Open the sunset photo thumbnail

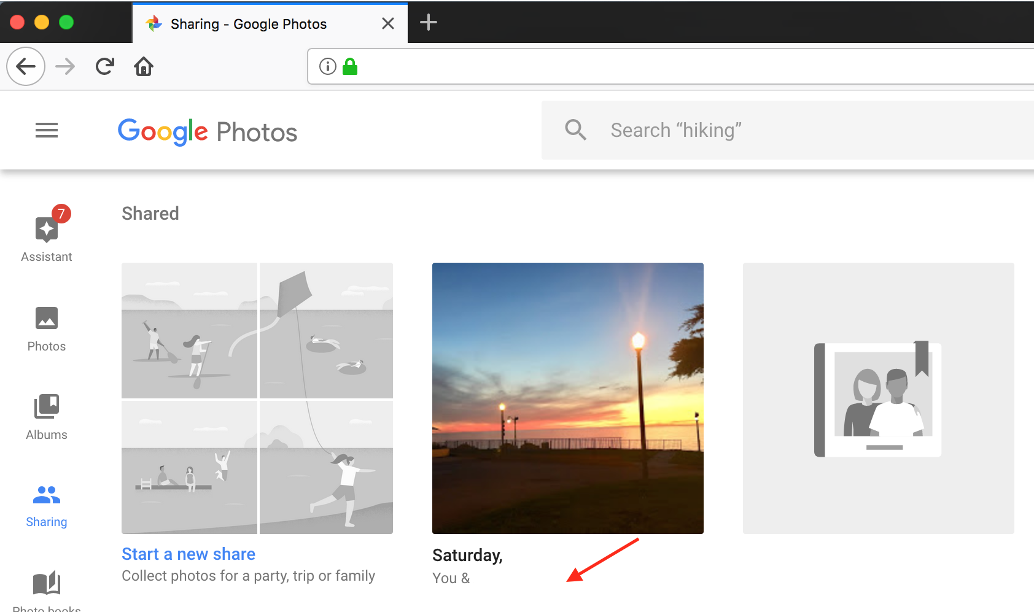click(567, 398)
